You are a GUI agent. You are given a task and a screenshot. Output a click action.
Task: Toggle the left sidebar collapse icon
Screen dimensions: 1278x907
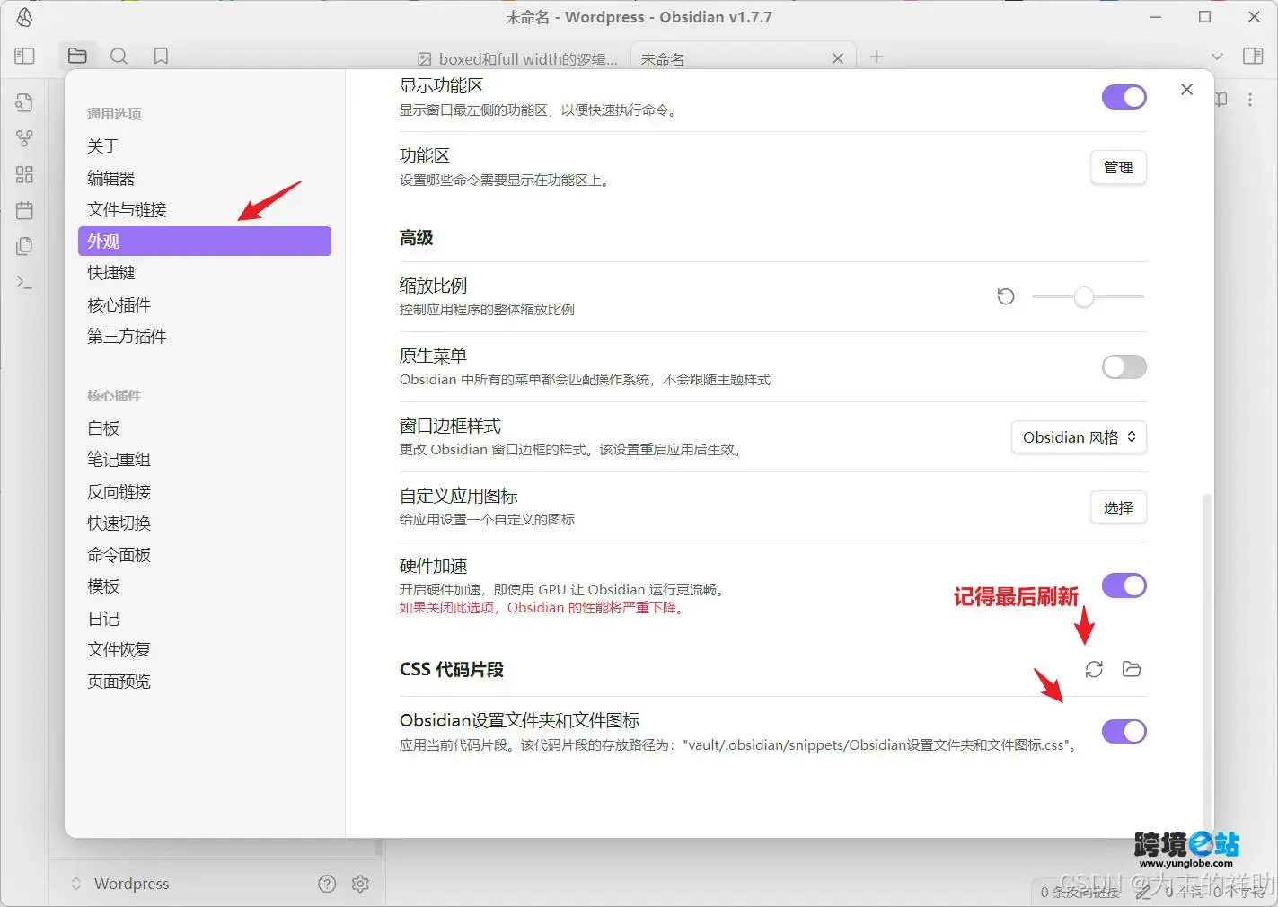point(24,56)
